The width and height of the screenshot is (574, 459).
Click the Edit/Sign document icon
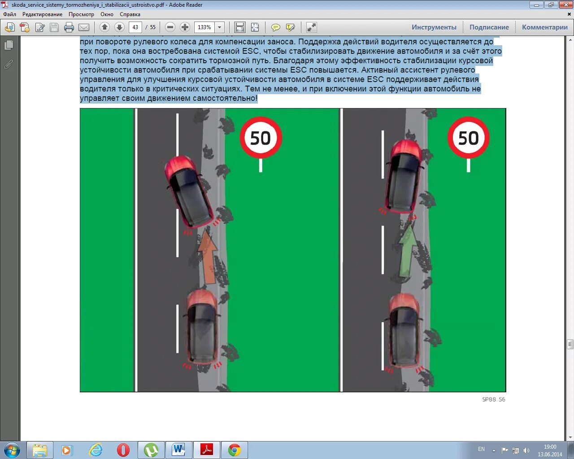[x=40, y=27]
